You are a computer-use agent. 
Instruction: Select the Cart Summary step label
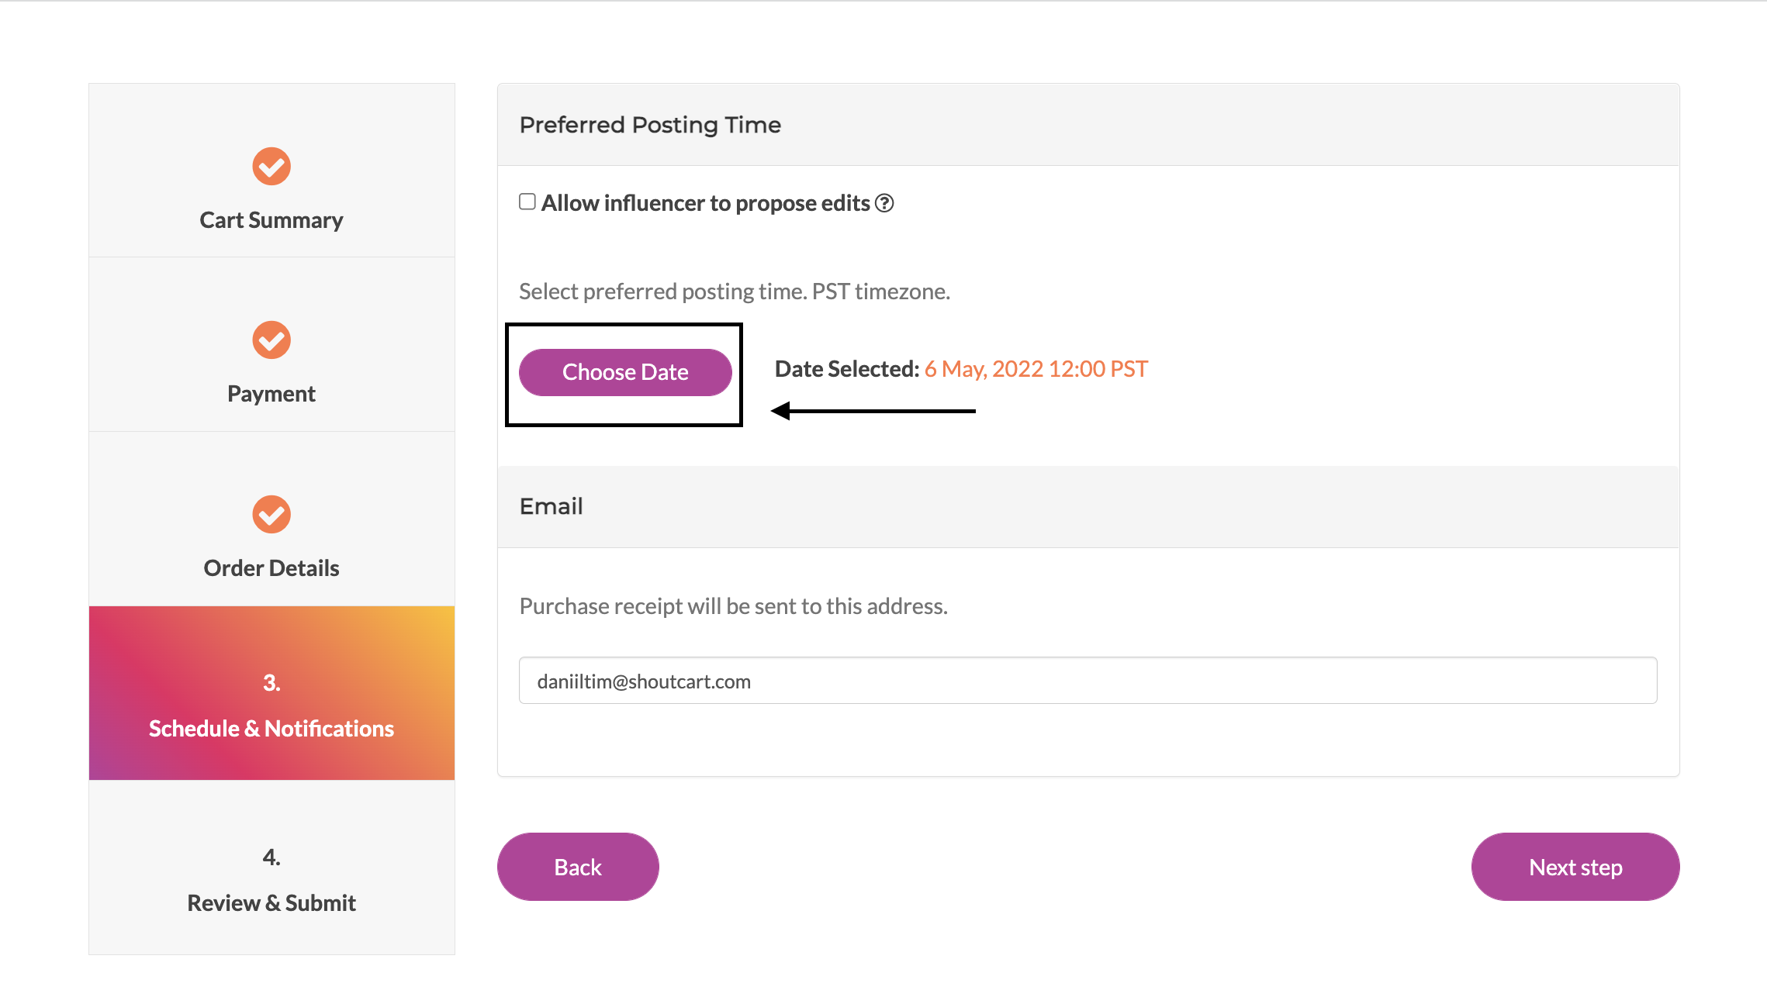pyautogui.click(x=271, y=220)
